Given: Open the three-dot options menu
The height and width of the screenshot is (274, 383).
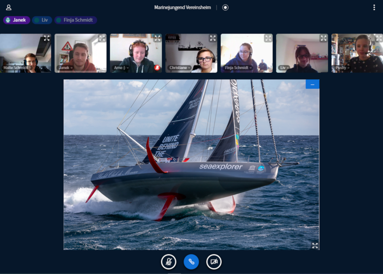Looking at the screenshot, I should [x=374, y=7].
